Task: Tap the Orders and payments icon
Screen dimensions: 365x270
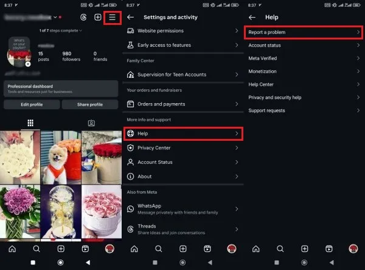Action: click(130, 104)
